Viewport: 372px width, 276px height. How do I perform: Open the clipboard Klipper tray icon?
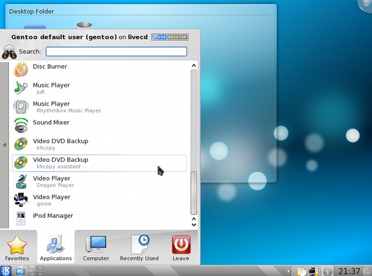coord(301,271)
